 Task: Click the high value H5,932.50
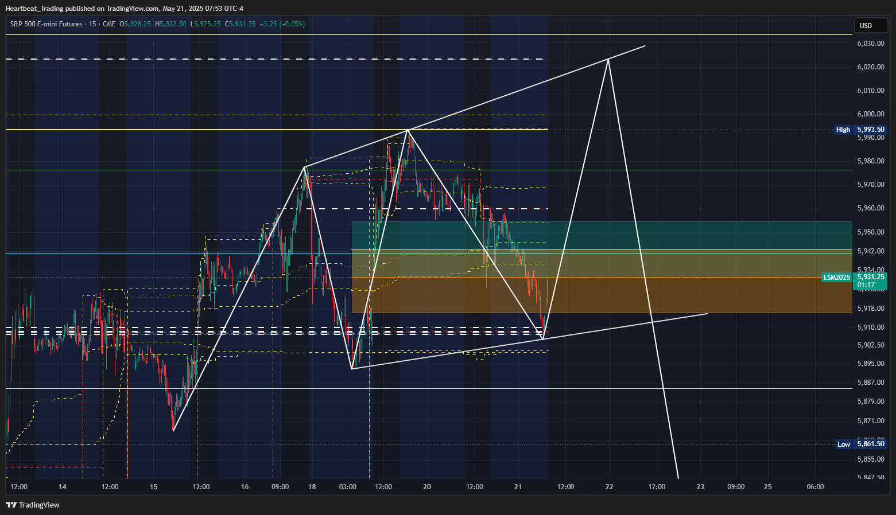pyautogui.click(x=171, y=24)
